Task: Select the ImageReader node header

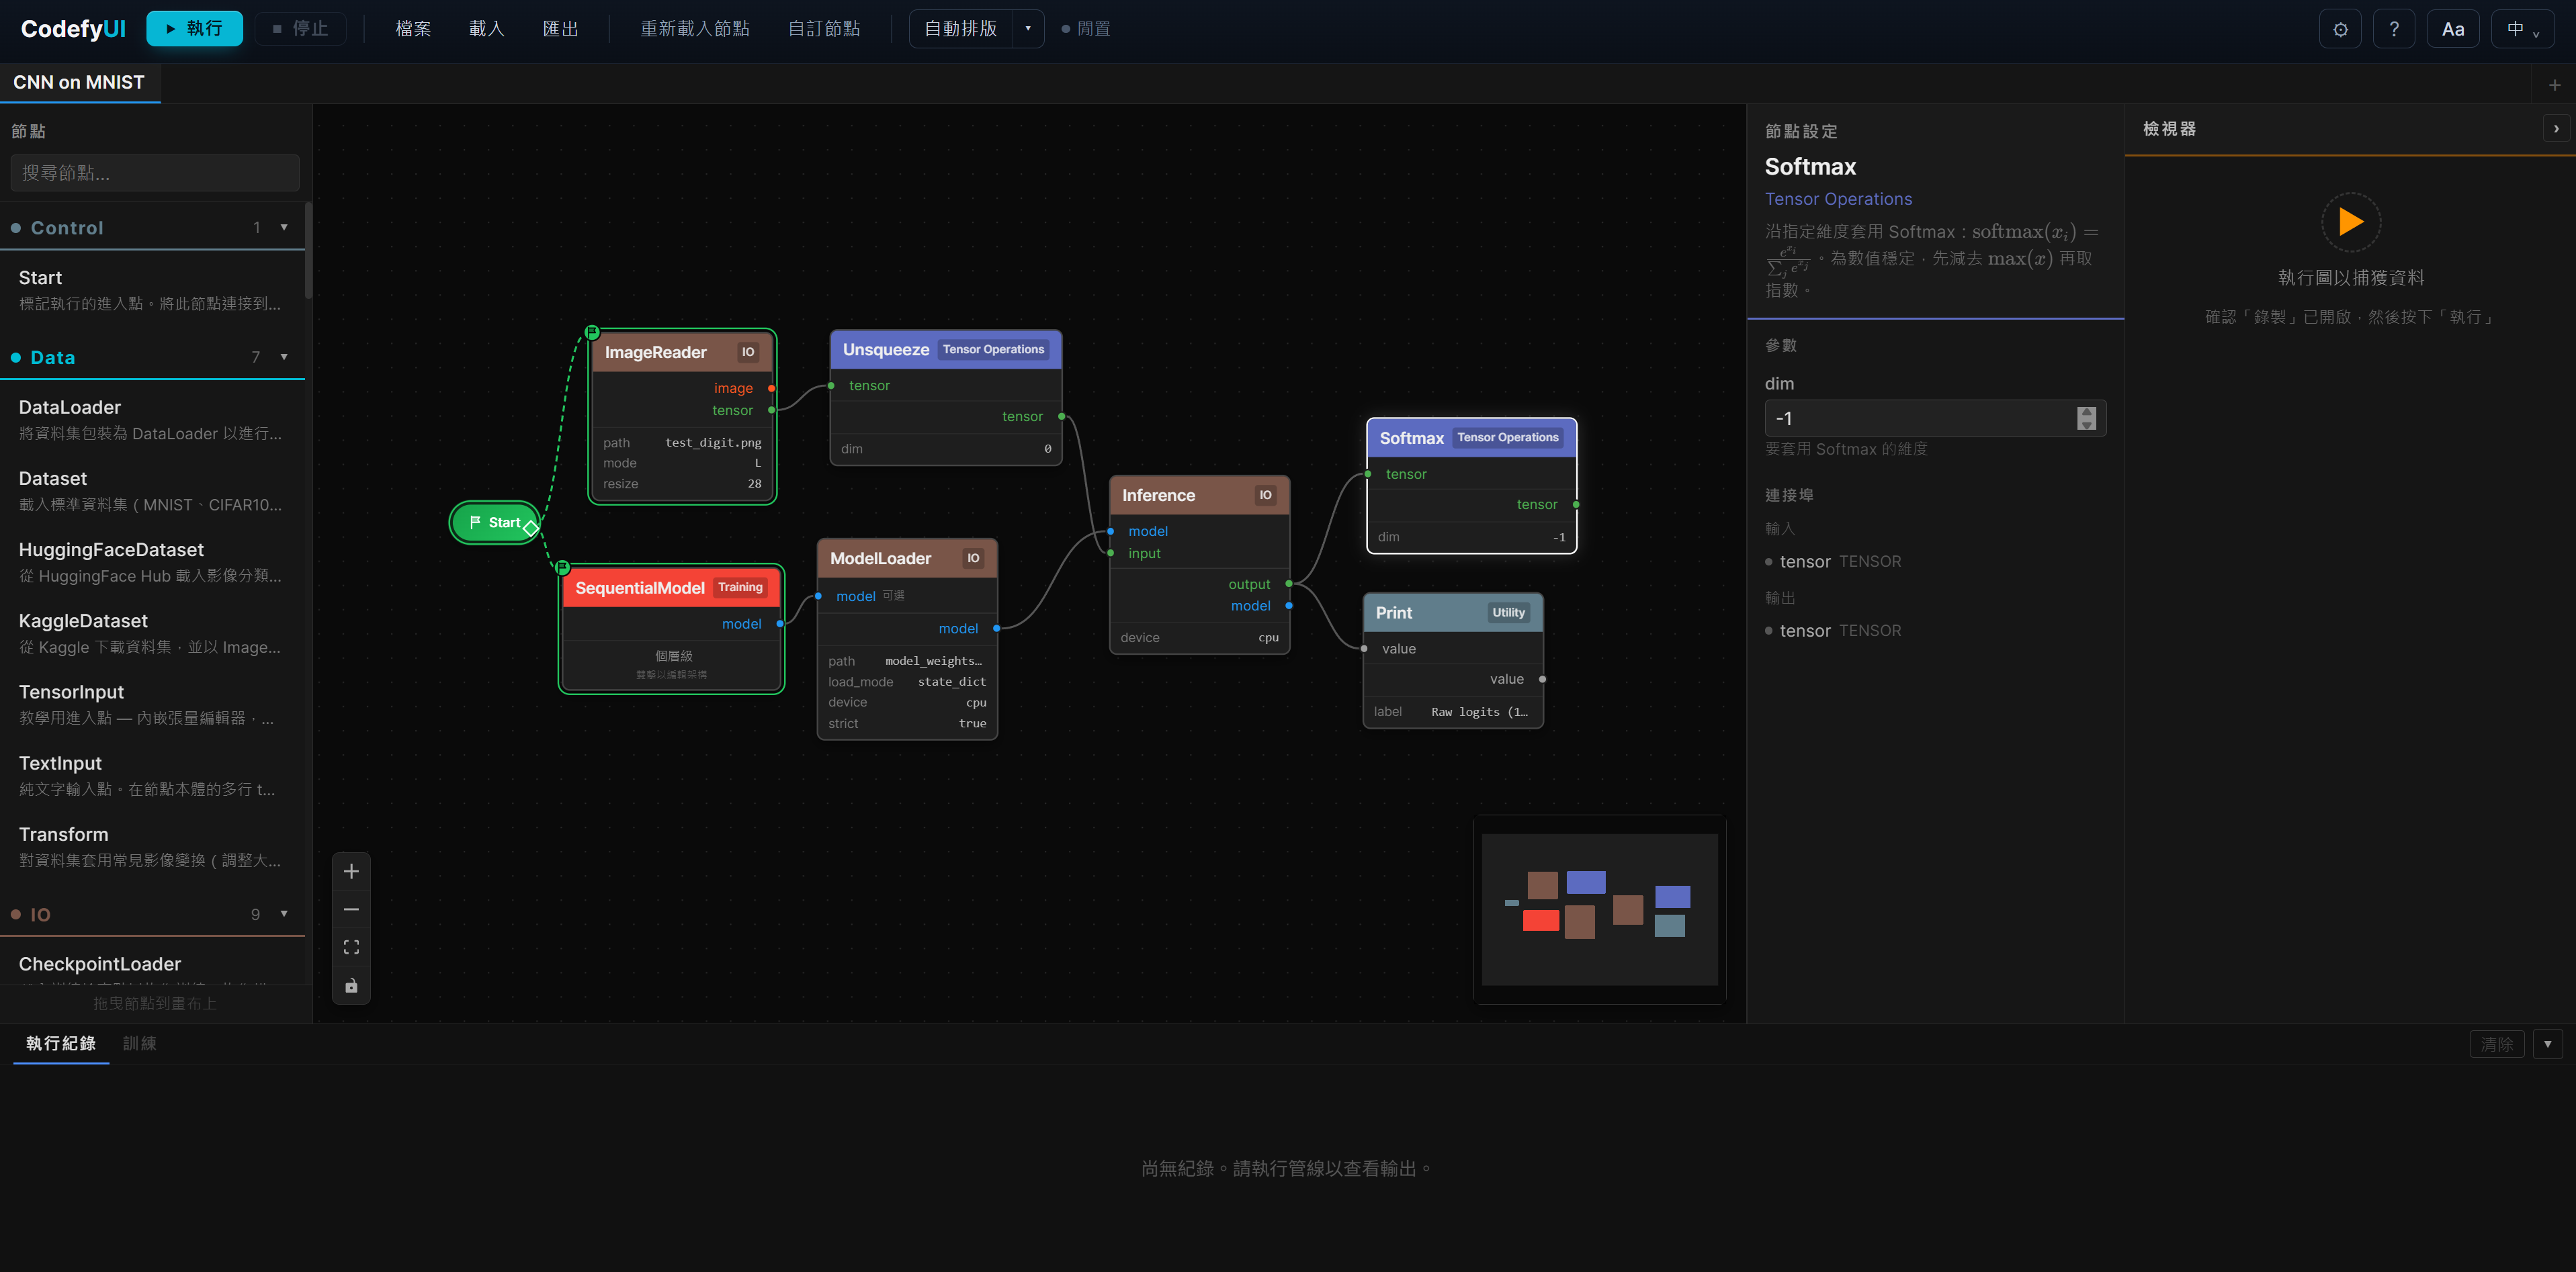Action: [682, 353]
